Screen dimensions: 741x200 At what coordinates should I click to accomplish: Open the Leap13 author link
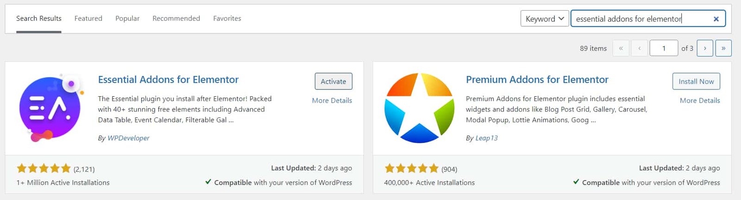point(486,138)
